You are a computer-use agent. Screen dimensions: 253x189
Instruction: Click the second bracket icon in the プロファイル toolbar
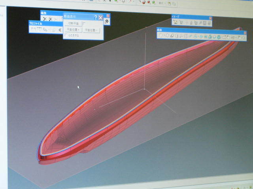pyautogui.click(x=39, y=29)
